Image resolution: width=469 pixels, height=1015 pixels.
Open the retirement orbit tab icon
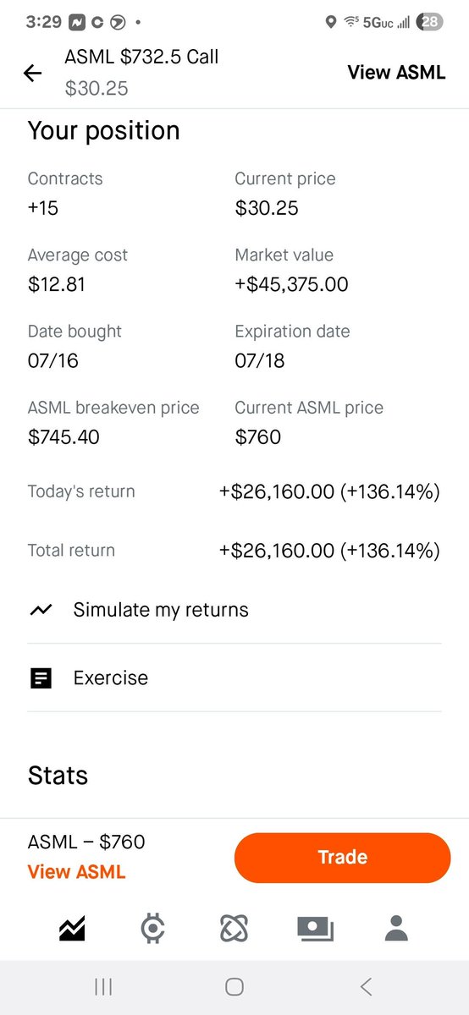click(x=233, y=929)
